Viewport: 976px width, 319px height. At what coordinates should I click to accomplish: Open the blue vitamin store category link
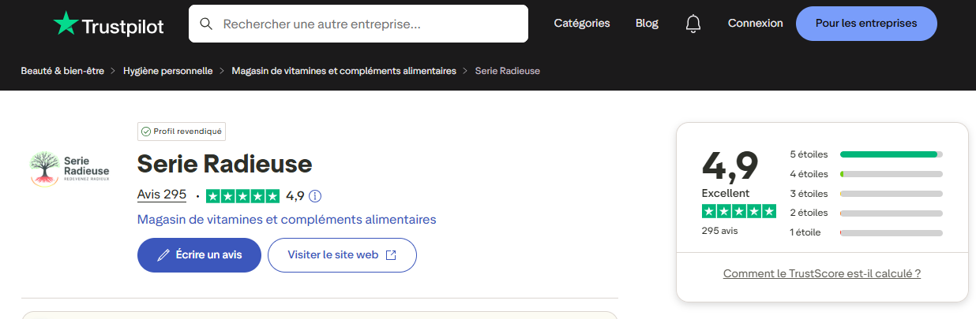[x=287, y=219]
